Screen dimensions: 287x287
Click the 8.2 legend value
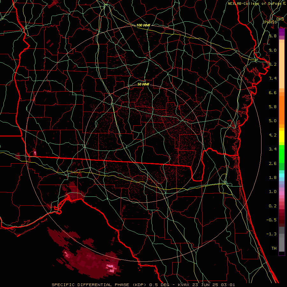pyautogui.click(x=273, y=64)
